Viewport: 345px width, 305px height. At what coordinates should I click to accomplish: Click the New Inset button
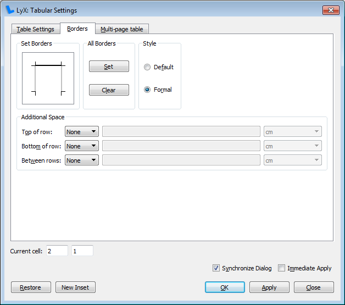[x=75, y=287]
